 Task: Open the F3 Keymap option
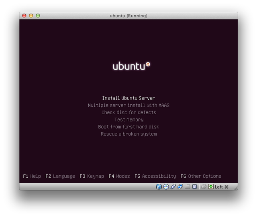(92, 176)
